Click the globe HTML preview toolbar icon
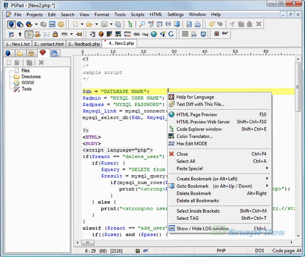 154,34
